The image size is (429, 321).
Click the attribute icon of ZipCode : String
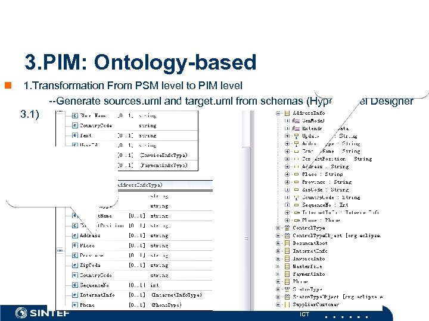pyautogui.click(x=296, y=190)
